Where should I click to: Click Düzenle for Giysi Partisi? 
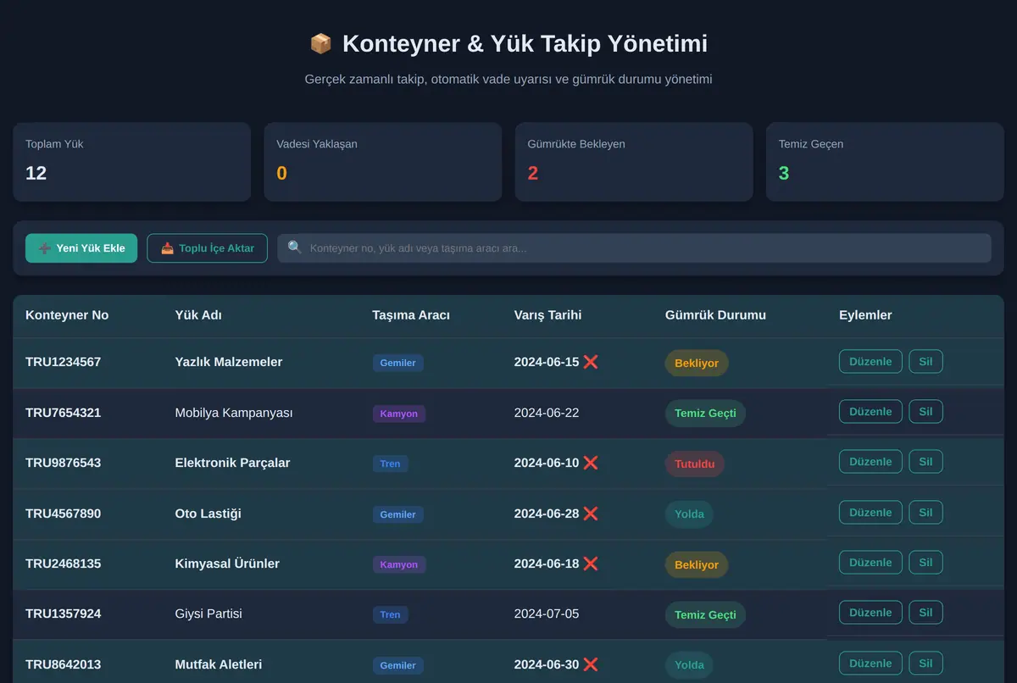coord(870,613)
